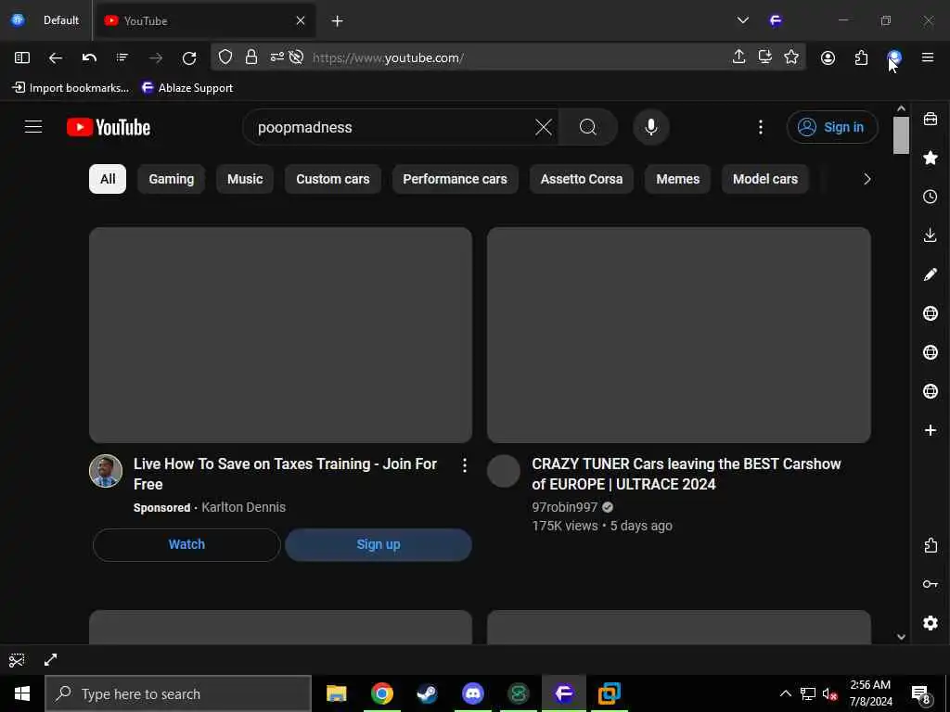Viewport: 950px width, 712px height.
Task: Click the Sign in button
Action: click(x=832, y=127)
